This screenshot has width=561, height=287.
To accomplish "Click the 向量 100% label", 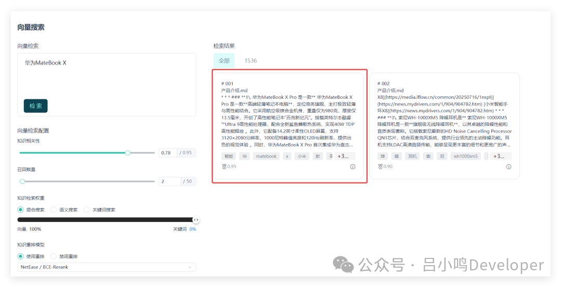I will click(29, 229).
